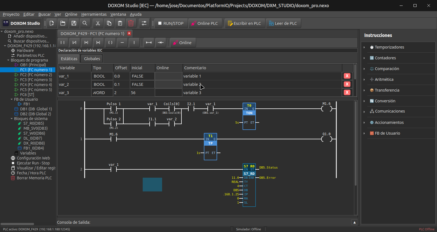The image size is (437, 232).
Task: Click the new file toolbar icon
Action: click(52, 23)
